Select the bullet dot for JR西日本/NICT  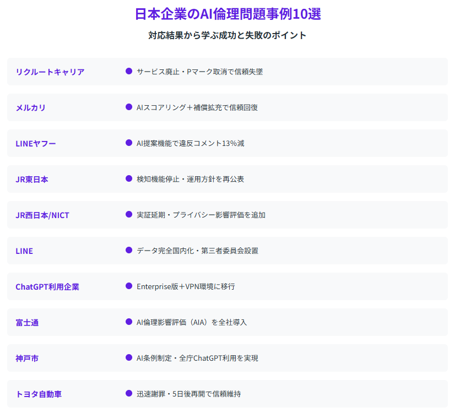click(129, 214)
